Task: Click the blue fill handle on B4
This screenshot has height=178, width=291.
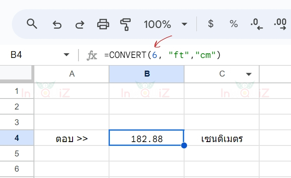Action: tap(184, 145)
